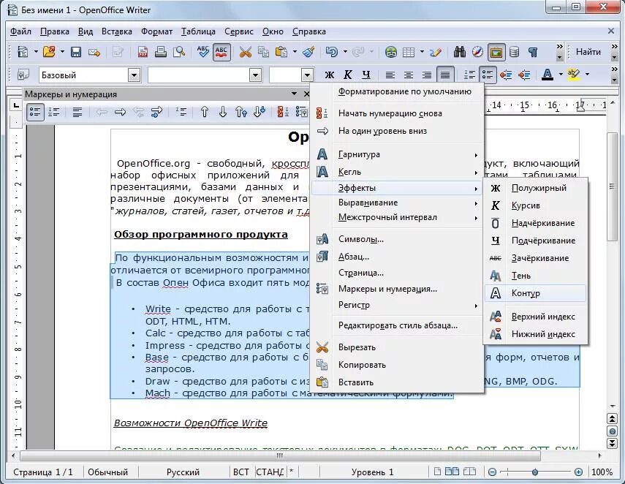625x484 pixels.
Task: Click Highlighting color icon
Action: pyautogui.click(x=573, y=75)
